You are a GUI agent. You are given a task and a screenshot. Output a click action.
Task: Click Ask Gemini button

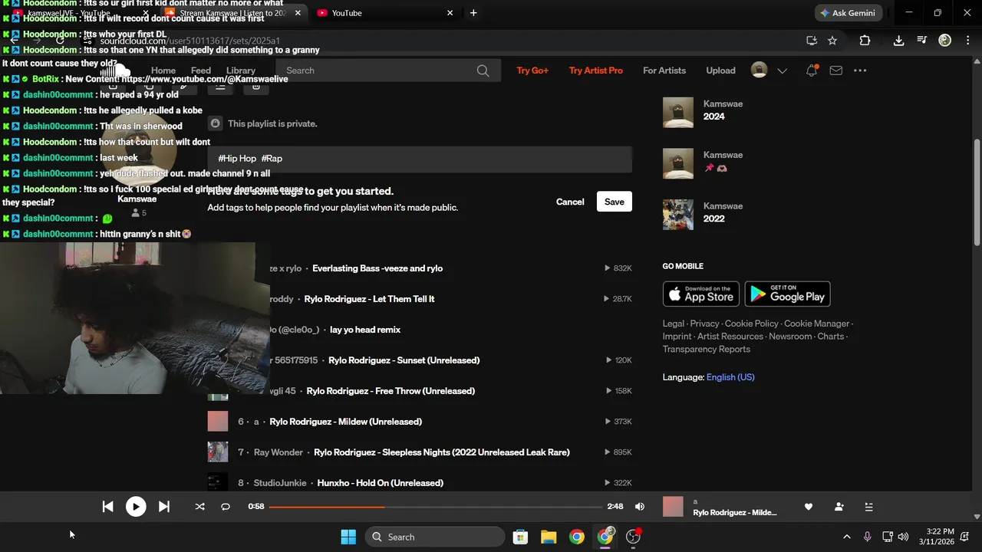click(849, 13)
